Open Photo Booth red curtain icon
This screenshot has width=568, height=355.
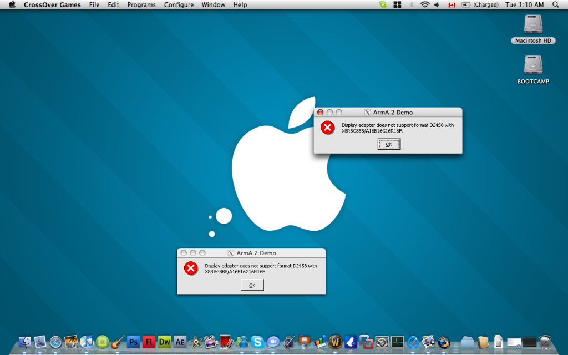click(x=226, y=342)
